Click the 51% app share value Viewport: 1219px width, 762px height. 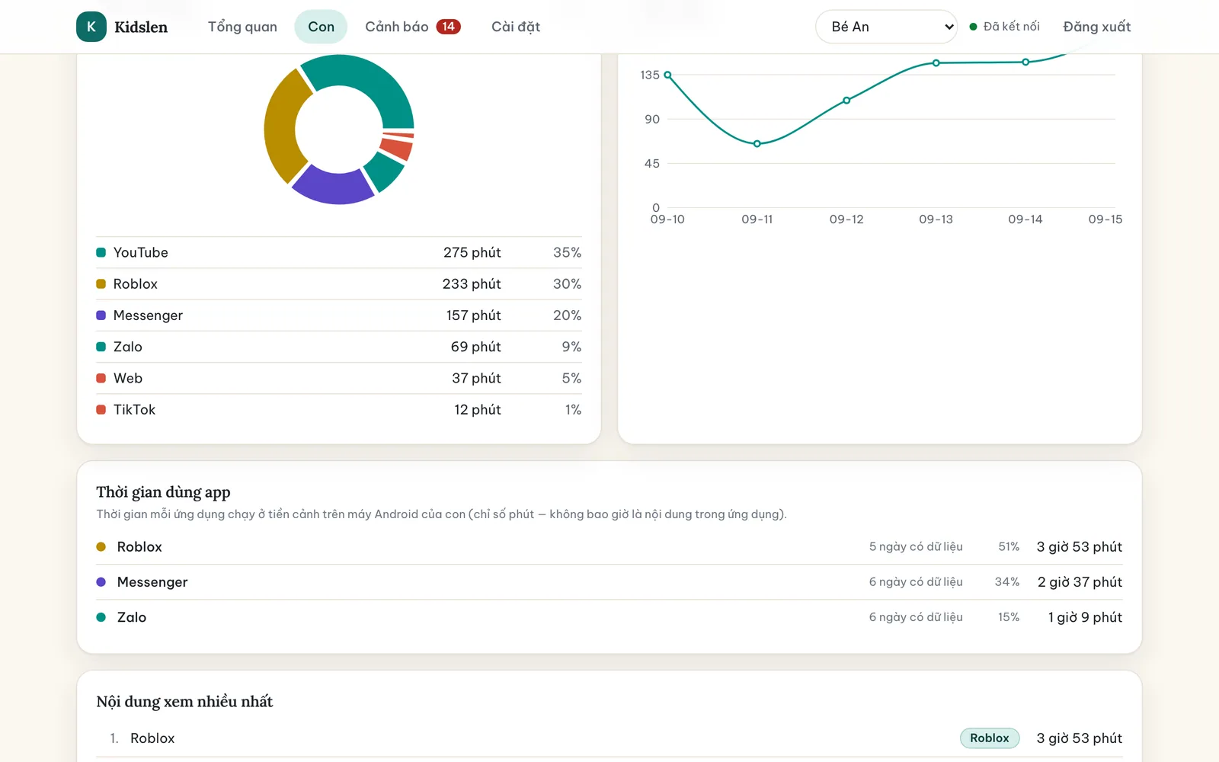(x=1009, y=546)
